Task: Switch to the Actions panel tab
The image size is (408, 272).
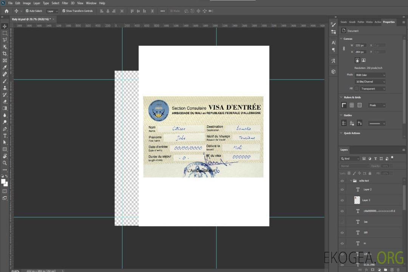Action: point(378,22)
